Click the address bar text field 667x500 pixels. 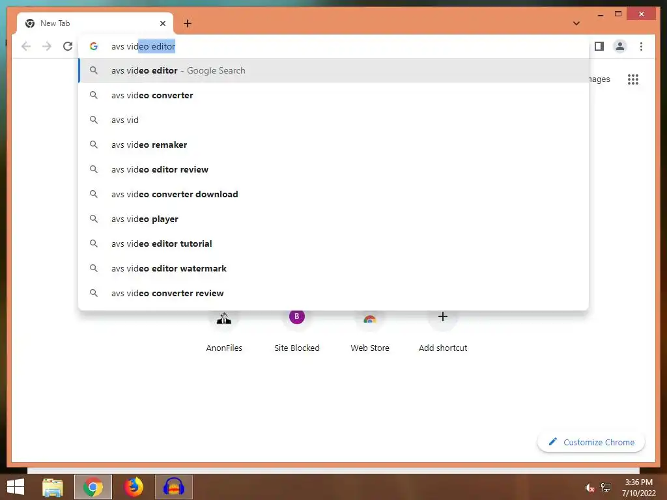click(333, 46)
